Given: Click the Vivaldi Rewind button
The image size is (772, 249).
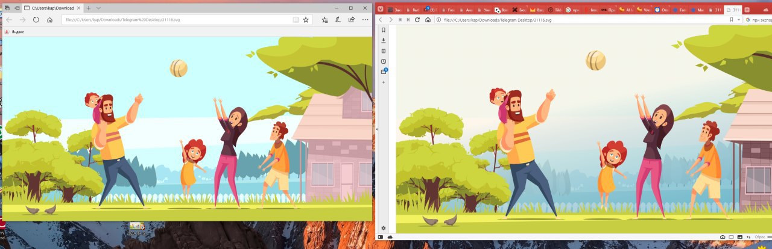Looking at the screenshot, I should coord(399,20).
